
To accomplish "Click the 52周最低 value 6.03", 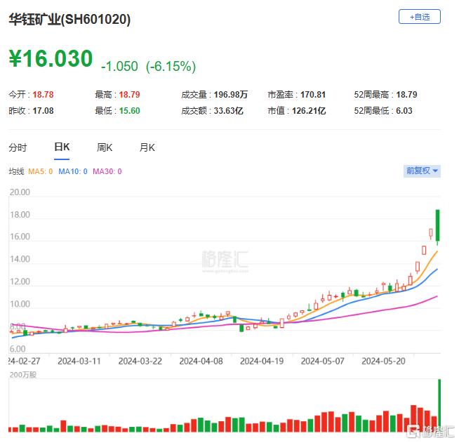I will (x=404, y=111).
